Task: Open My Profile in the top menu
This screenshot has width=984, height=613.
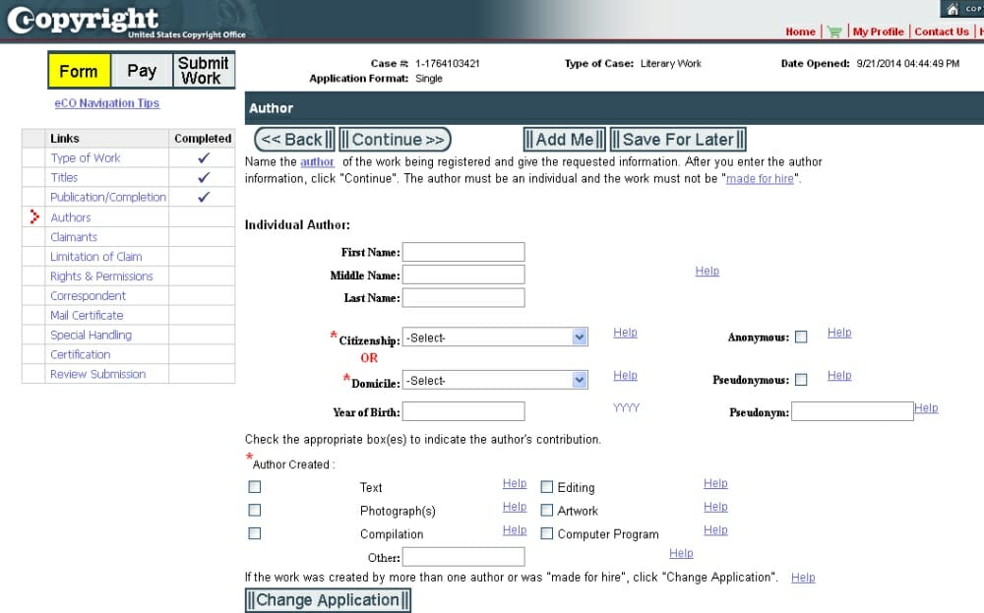Action: (878, 32)
